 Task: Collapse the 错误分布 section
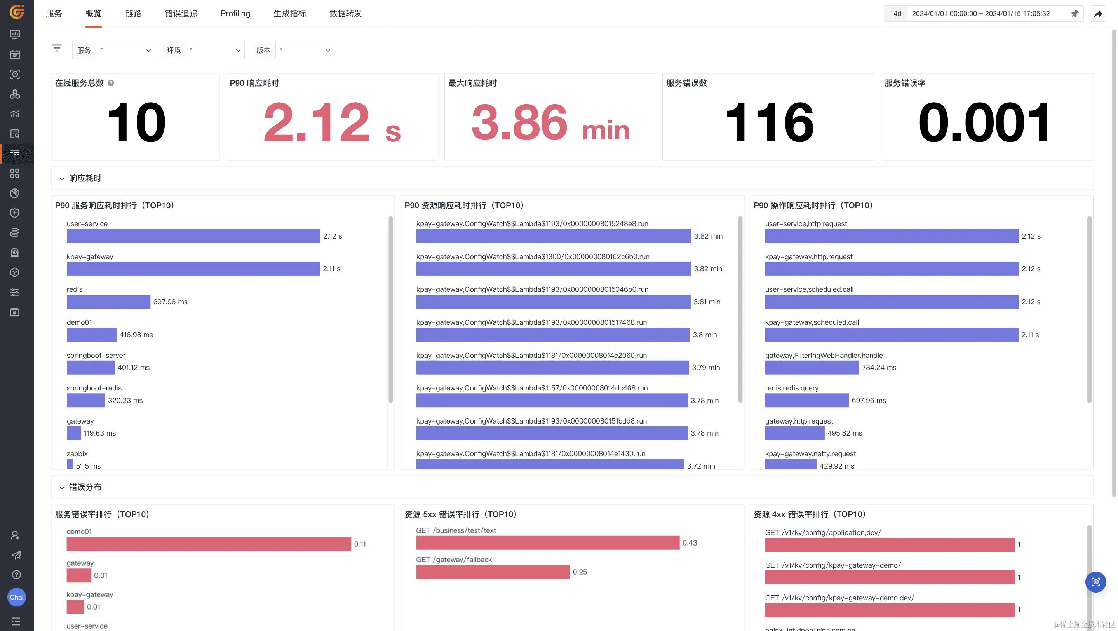[62, 488]
